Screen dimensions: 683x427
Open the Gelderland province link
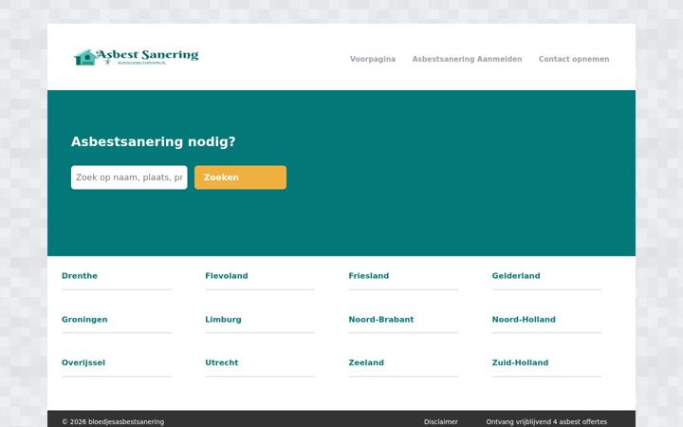(516, 276)
